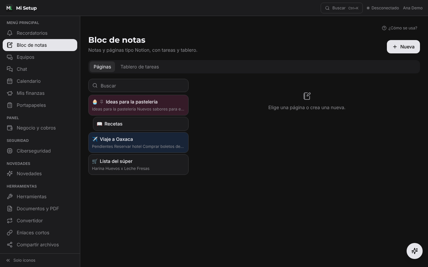Viewport: 428px width, 267px height.
Task: Open the ¿Cómo se usa? help link
Action: 400,28
